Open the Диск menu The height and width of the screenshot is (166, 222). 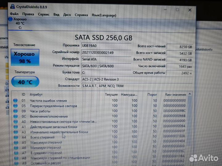[67, 15]
